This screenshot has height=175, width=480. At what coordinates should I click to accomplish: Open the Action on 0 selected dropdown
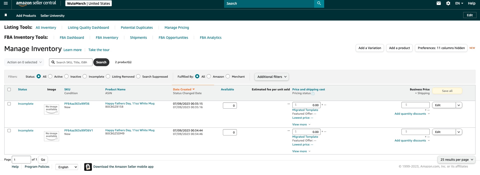pos(24,62)
